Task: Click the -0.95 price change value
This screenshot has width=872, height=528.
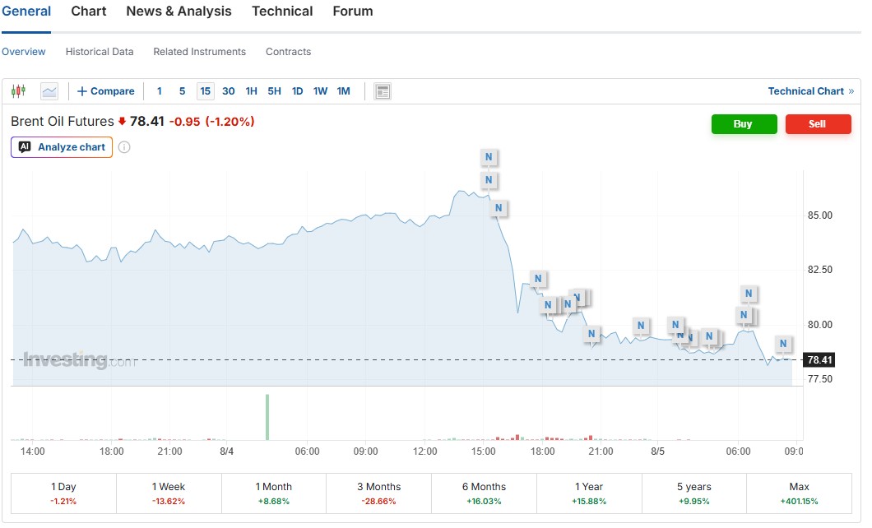Action: pos(184,121)
